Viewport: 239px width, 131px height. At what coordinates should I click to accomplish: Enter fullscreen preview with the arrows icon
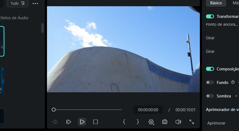192,122
